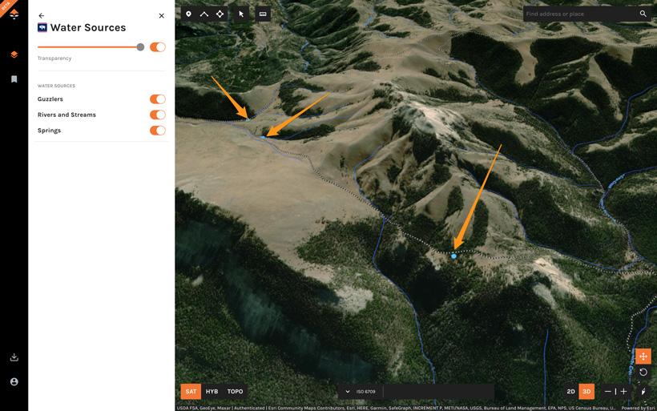The height and width of the screenshot is (411, 657).
Task: Turn off the Water Sources layer toggle
Action: point(158,47)
